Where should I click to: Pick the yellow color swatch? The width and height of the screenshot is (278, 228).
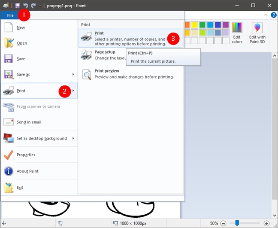pos(194,25)
